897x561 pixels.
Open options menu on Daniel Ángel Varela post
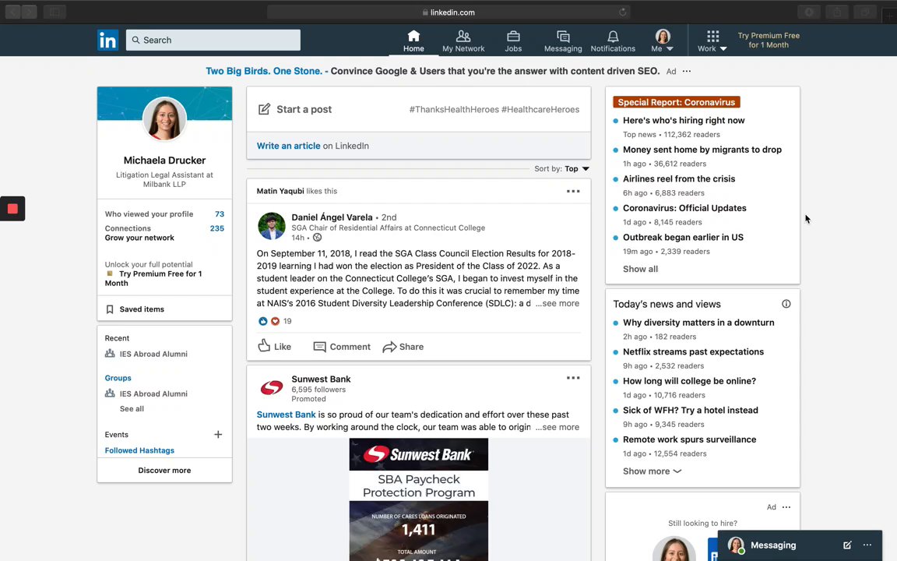pyautogui.click(x=572, y=191)
